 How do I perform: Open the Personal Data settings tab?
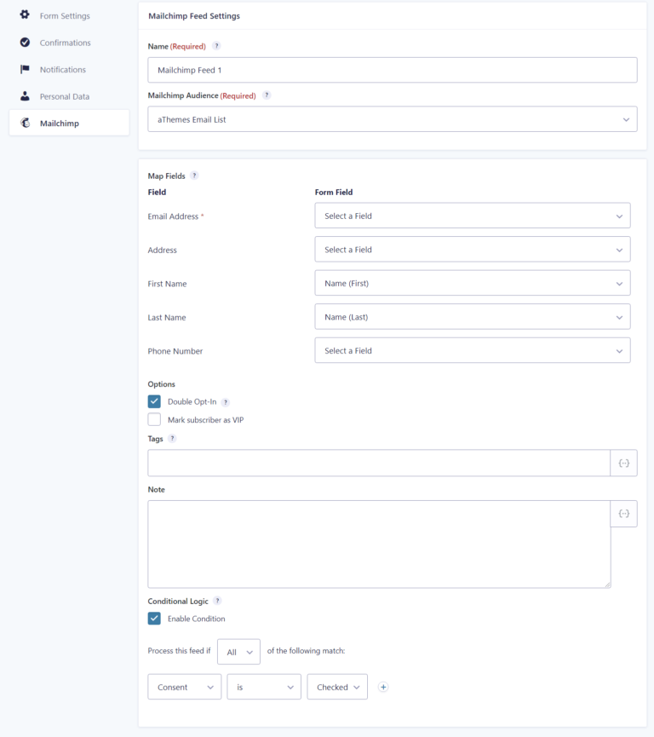64,96
